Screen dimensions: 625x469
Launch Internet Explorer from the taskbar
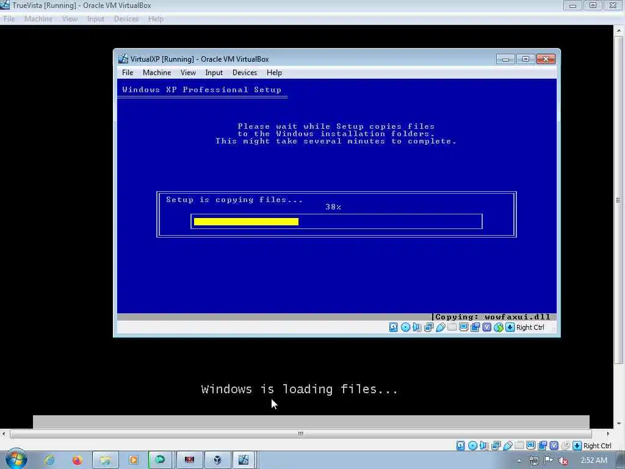point(49,460)
